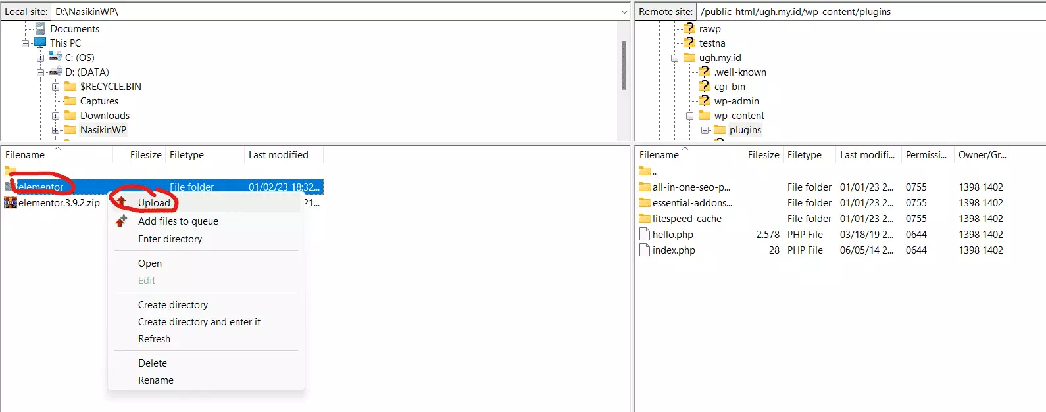
Task: Click the all-in-one-seo-p... folder icon
Action: pos(645,187)
